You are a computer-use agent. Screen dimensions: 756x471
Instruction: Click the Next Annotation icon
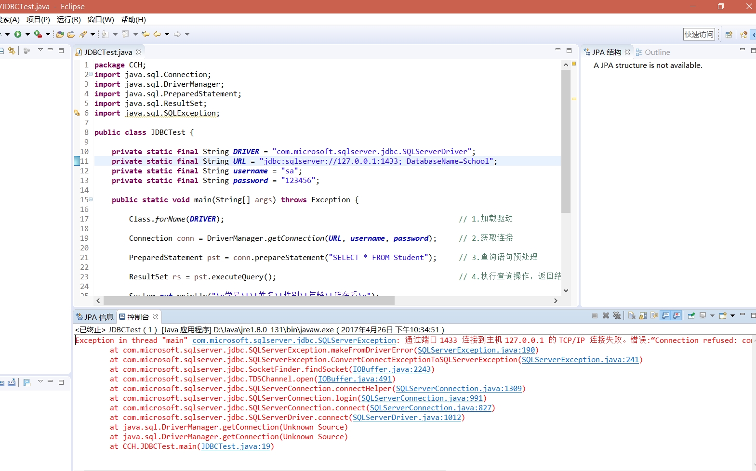pyautogui.click(x=105, y=34)
